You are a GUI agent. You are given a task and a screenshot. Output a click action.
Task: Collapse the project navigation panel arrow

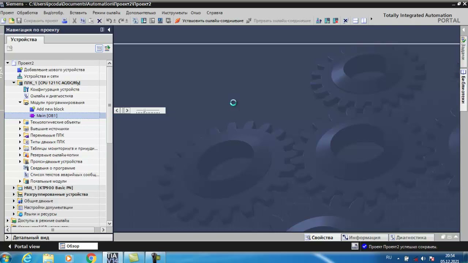coord(109,30)
